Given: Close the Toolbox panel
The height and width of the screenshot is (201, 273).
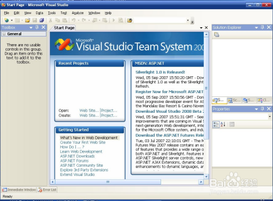Looking at the screenshot, I should pos(43,27).
